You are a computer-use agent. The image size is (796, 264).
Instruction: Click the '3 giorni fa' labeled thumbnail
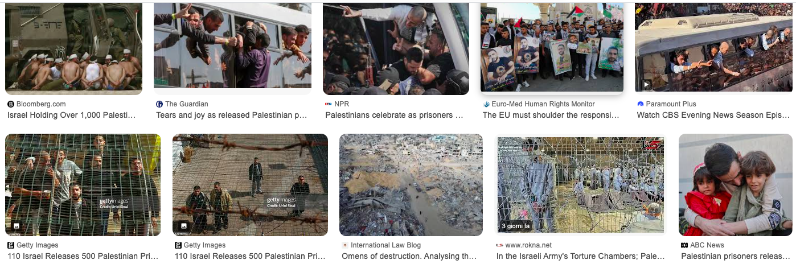(x=581, y=185)
